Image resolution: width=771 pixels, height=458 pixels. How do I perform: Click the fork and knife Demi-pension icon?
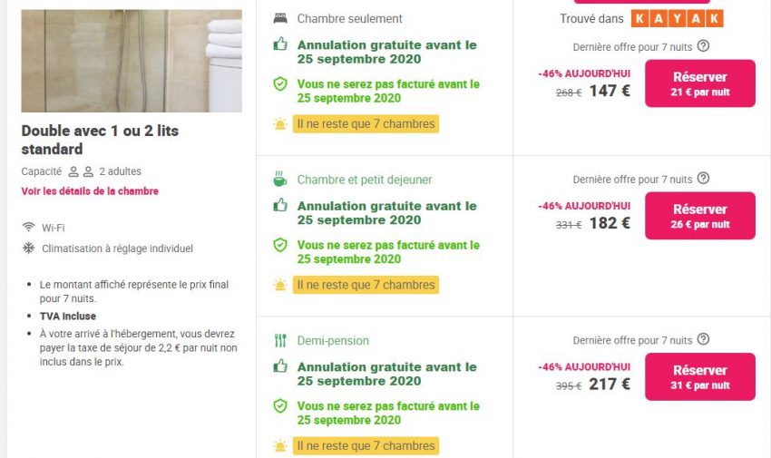coord(280,341)
